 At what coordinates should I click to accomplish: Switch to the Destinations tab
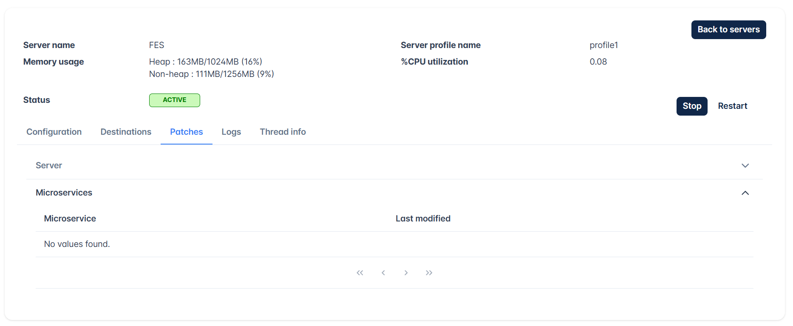126,132
